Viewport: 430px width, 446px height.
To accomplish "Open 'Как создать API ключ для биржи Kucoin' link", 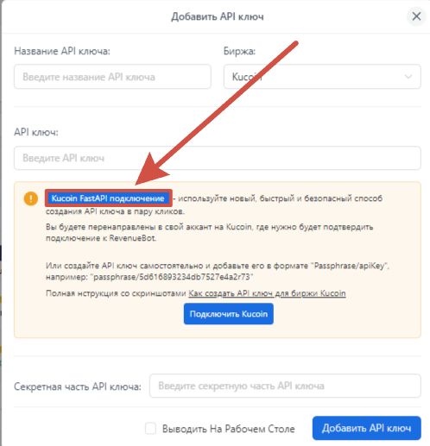I will [x=267, y=293].
